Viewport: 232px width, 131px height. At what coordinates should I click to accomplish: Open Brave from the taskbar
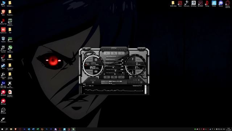16,129
